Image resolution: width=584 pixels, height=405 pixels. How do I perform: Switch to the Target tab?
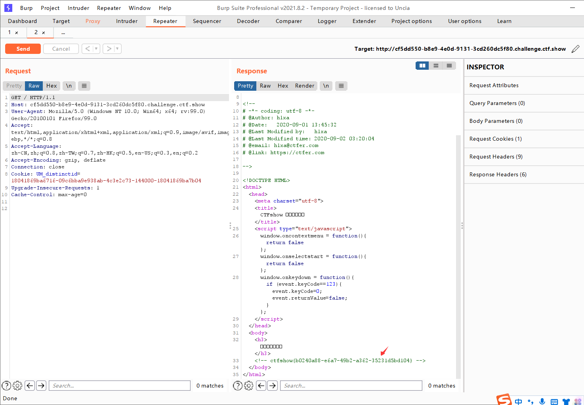61,21
